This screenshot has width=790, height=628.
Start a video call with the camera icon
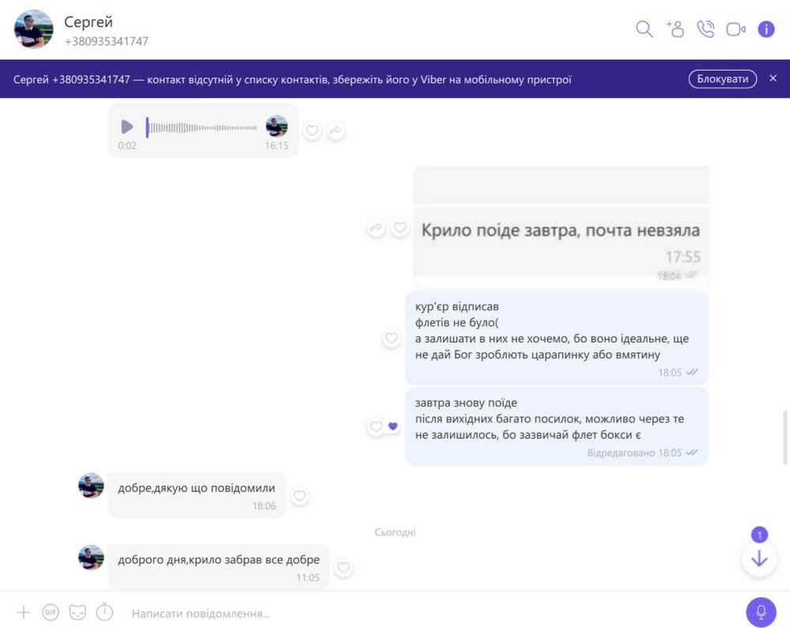pyautogui.click(x=735, y=29)
